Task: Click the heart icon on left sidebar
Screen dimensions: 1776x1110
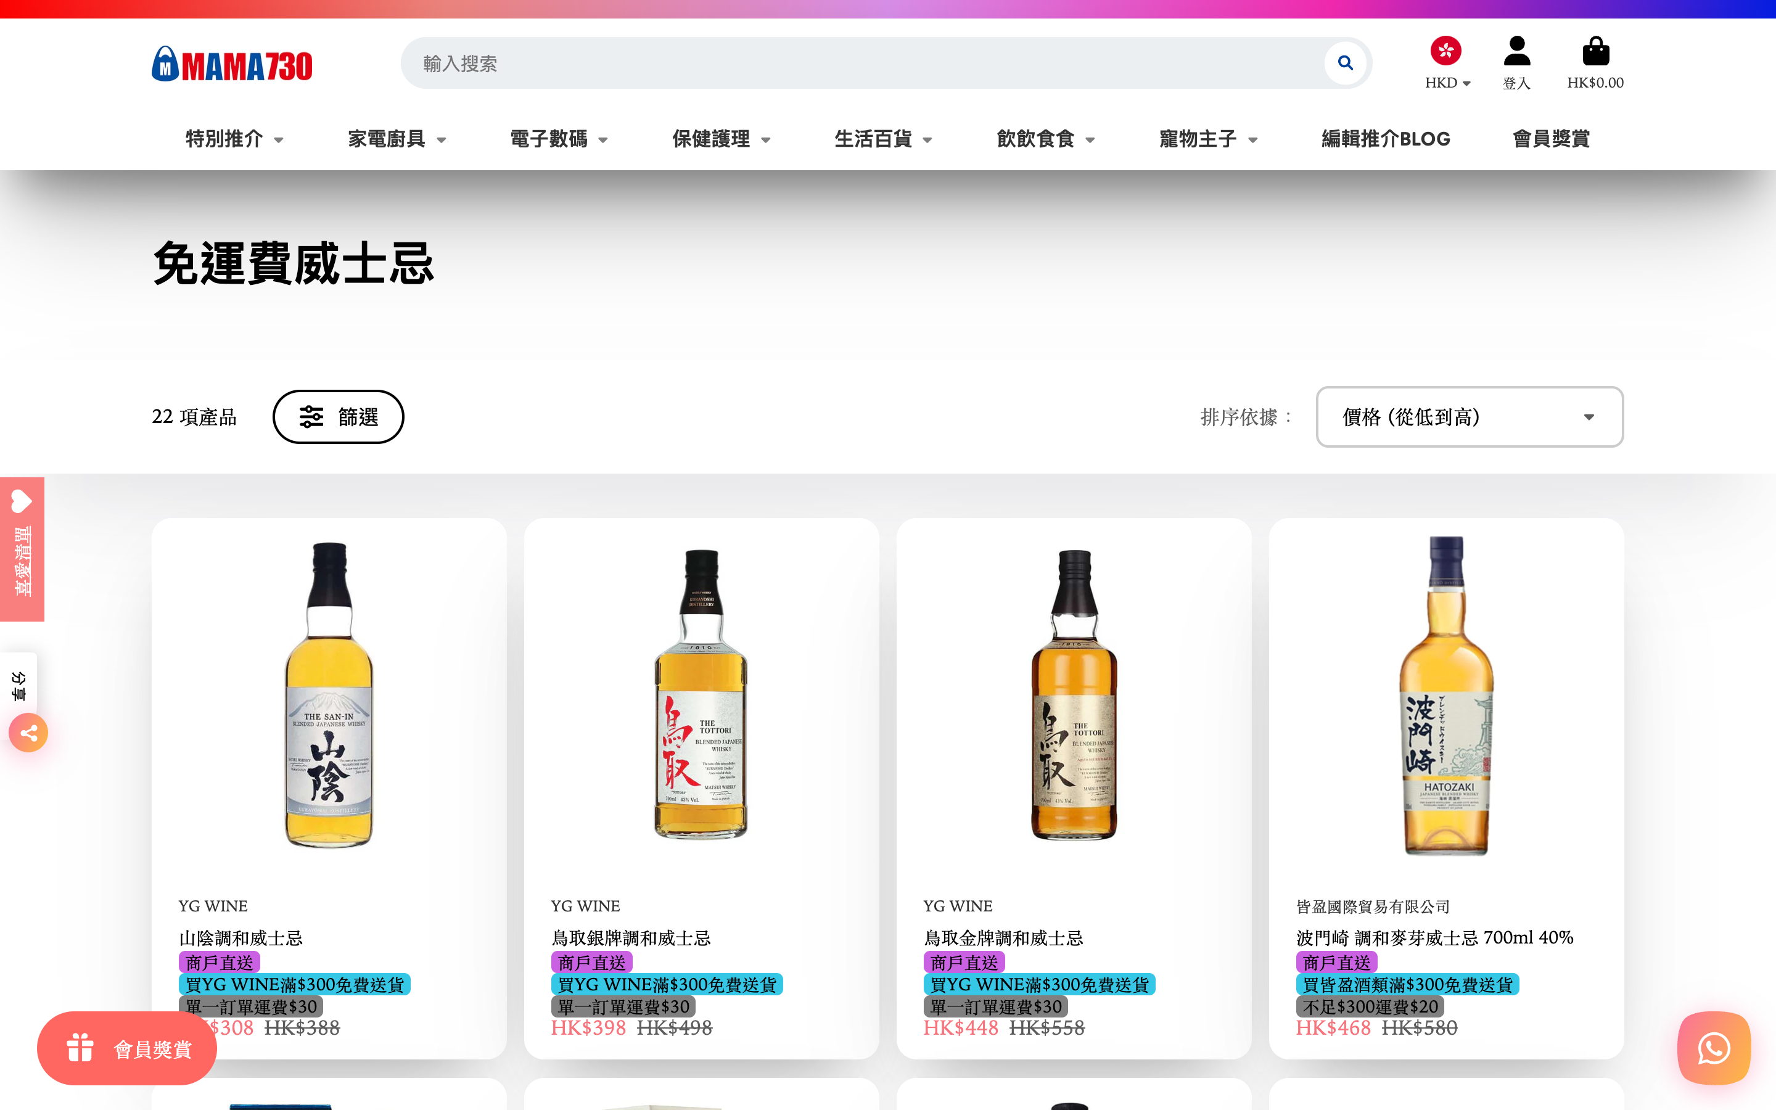Action: (20, 501)
